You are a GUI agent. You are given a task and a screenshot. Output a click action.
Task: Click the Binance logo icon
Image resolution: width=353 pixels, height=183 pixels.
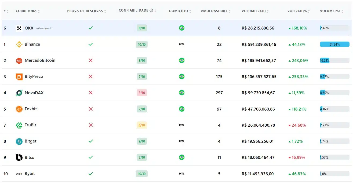click(x=19, y=44)
